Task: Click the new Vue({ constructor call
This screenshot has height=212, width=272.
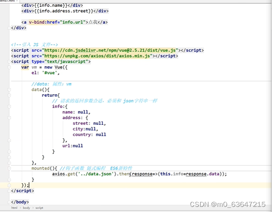Action: click(x=56, y=67)
